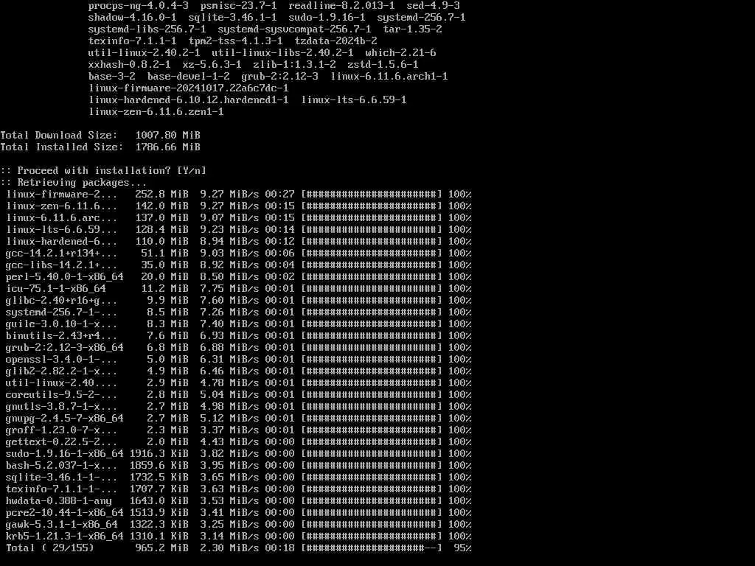Click the systemd-sysvcompat-256.7-1 package text
Image resolution: width=755 pixels, height=566 pixels.
(x=295, y=29)
